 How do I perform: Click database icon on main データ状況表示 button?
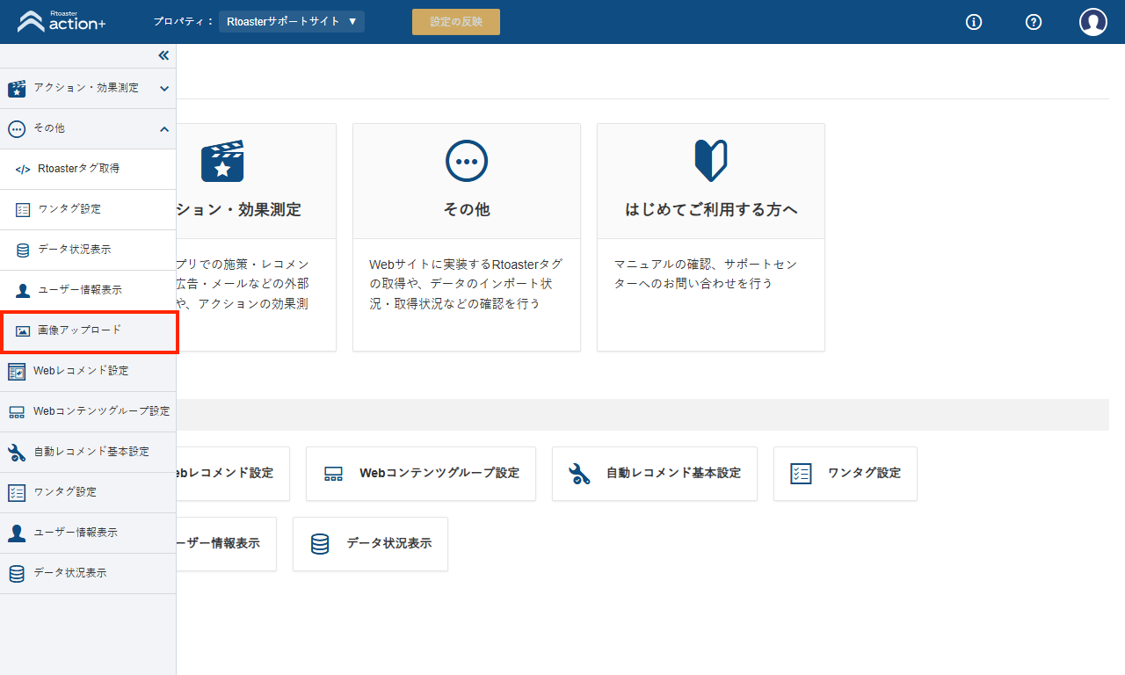320,544
